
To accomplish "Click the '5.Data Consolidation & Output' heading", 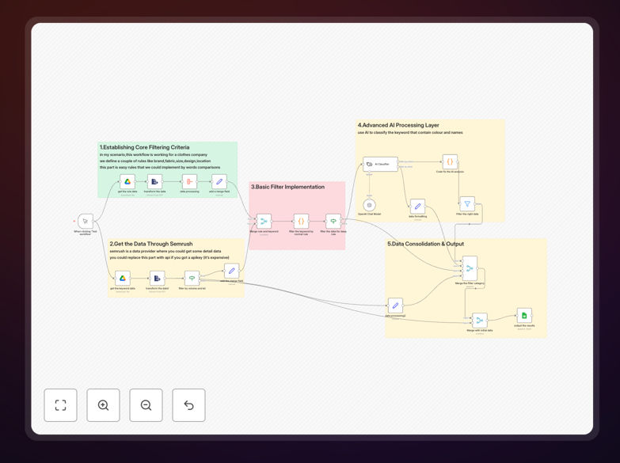I will tap(425, 244).
